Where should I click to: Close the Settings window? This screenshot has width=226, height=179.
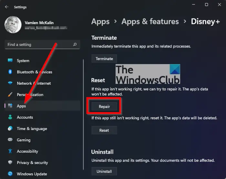[219, 5]
